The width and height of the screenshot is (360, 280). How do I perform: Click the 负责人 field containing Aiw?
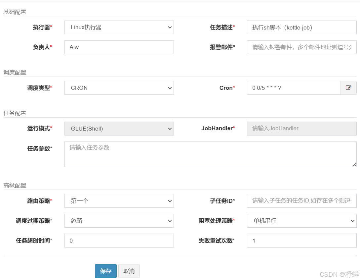click(119, 47)
